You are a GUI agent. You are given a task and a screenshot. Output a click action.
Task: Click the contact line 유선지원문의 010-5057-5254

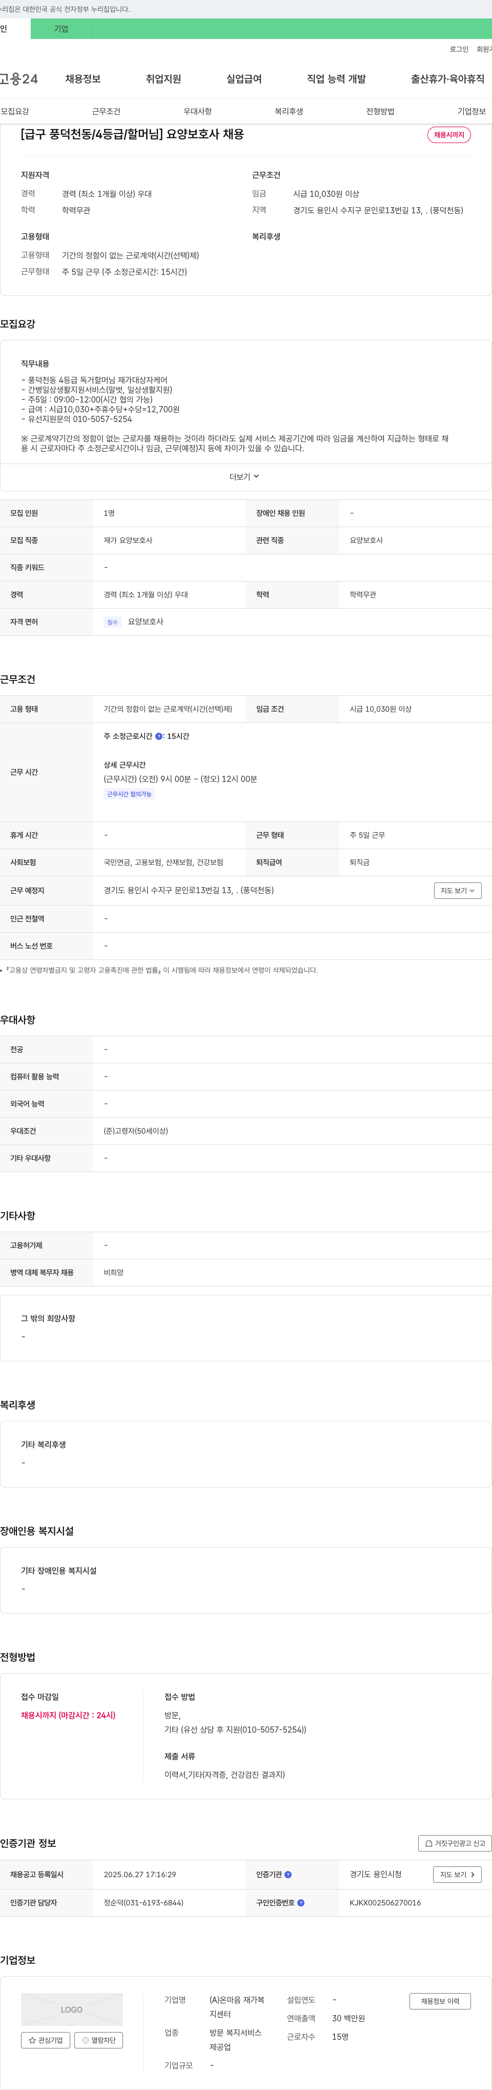(x=76, y=418)
